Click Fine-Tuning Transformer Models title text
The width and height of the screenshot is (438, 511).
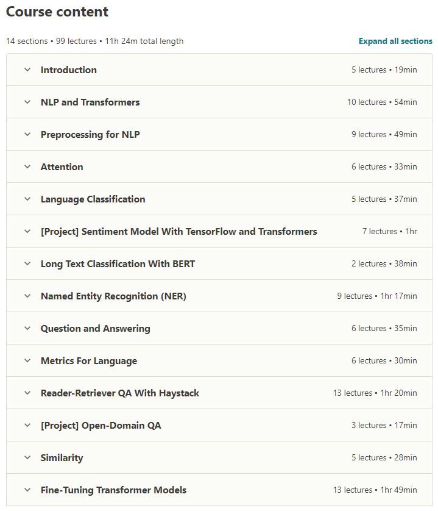(113, 490)
